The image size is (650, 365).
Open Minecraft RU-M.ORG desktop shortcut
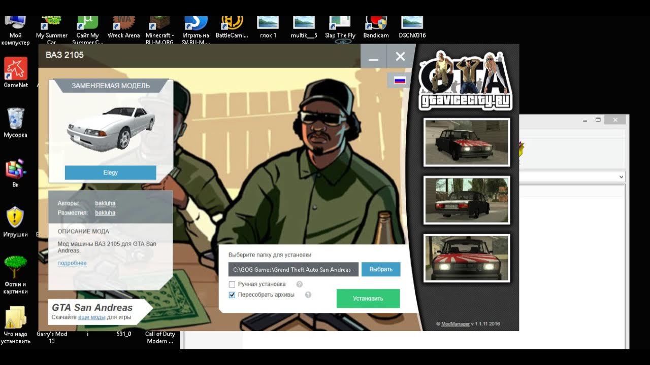(x=159, y=30)
